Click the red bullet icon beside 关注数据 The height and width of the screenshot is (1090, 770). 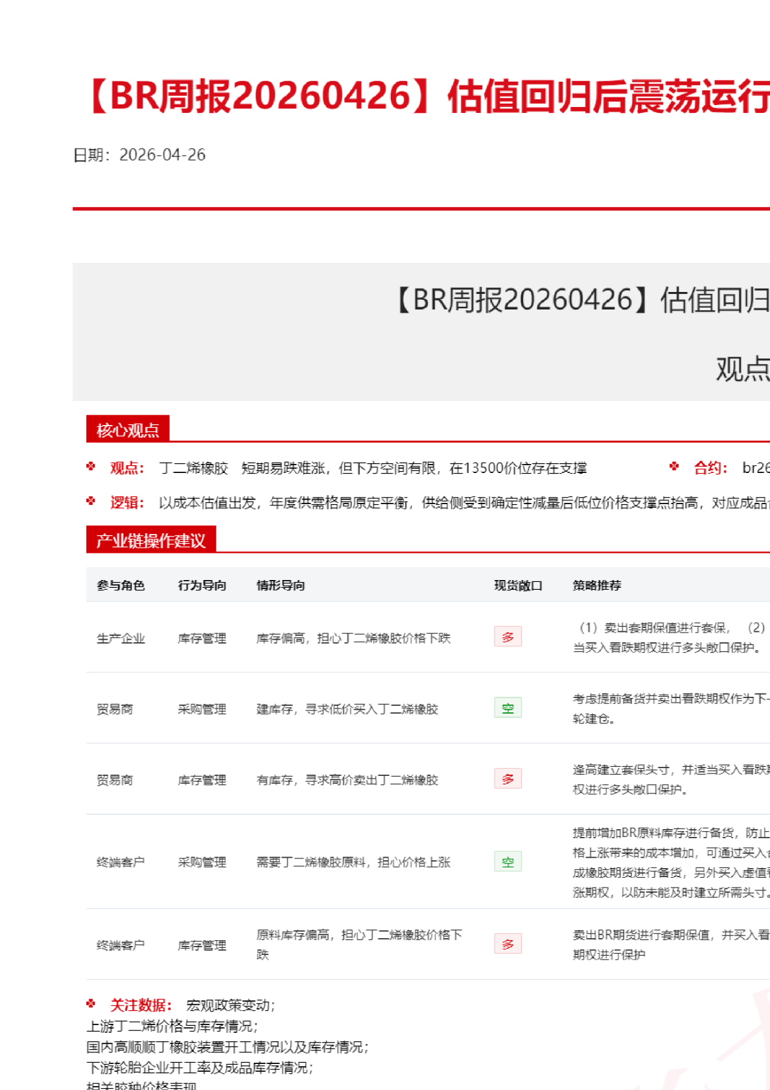click(91, 1004)
